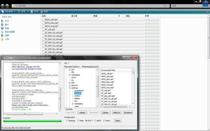
Task: Give BDSS_call.apf a five-star rating
Action: pyautogui.click(x=157, y=20)
